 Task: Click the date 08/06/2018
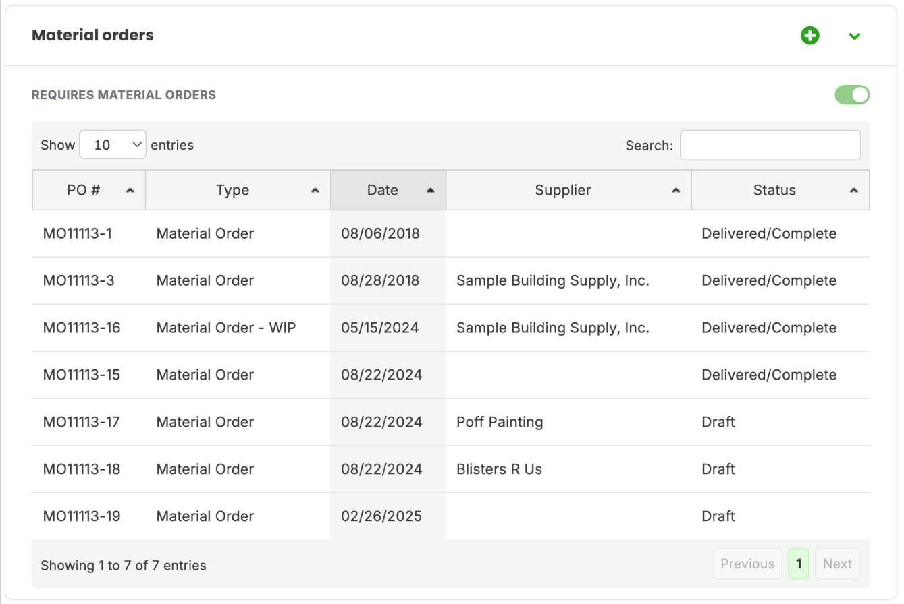pyautogui.click(x=380, y=234)
